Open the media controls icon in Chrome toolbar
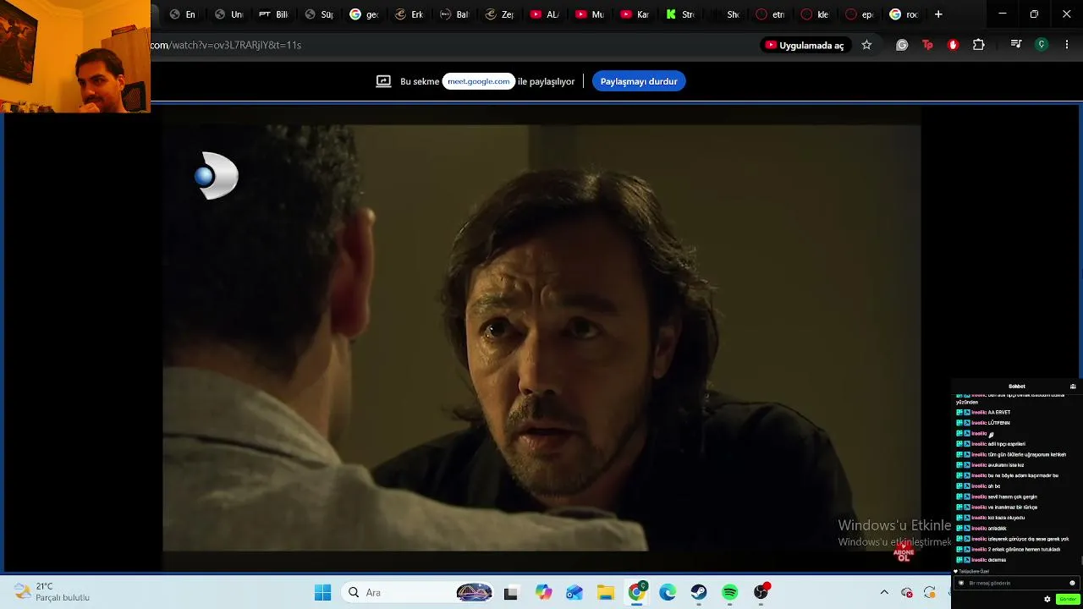Screen dimensions: 1083x609 click(x=1016, y=45)
